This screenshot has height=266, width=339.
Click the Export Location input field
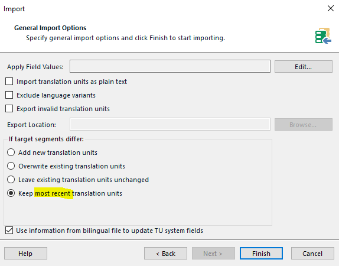[170, 124]
